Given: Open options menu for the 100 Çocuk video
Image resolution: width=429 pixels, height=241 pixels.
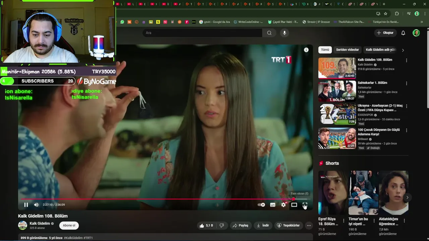Looking at the screenshot, I should coord(407,130).
